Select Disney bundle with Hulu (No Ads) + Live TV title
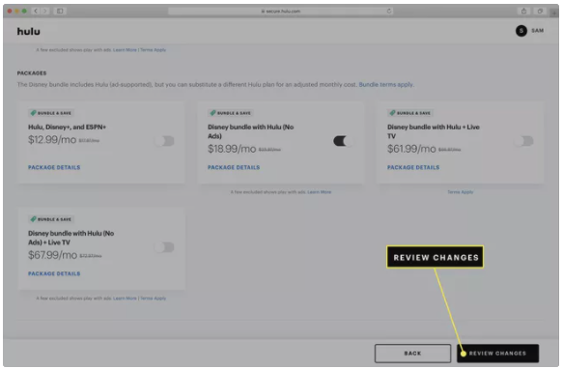Image resolution: width=563 pixels, height=369 pixels. pos(71,238)
